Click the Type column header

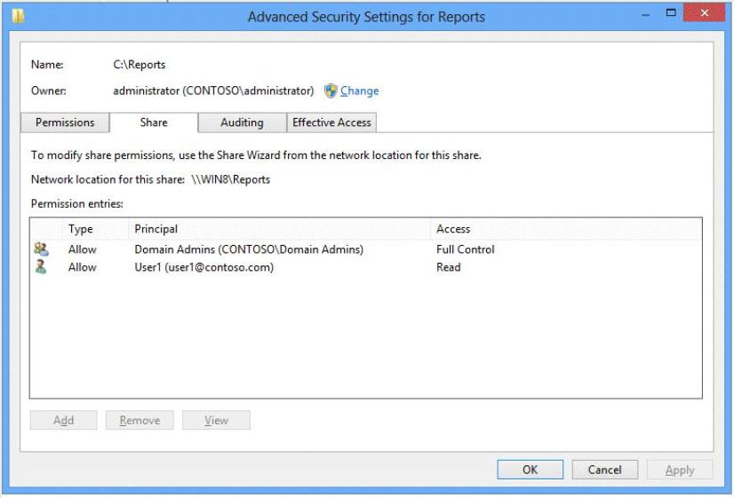(x=95, y=229)
